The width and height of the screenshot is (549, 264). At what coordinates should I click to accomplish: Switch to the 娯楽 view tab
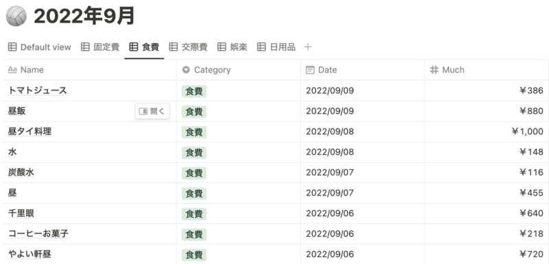tap(233, 47)
